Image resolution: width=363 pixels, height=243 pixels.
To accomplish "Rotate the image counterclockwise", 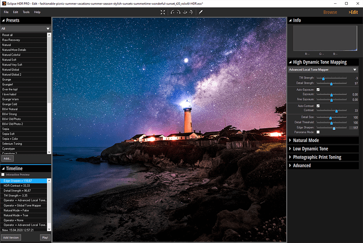I will click(172, 12).
